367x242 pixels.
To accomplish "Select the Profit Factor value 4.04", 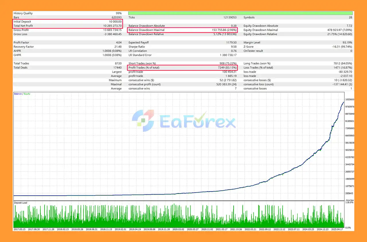I will [119, 42].
